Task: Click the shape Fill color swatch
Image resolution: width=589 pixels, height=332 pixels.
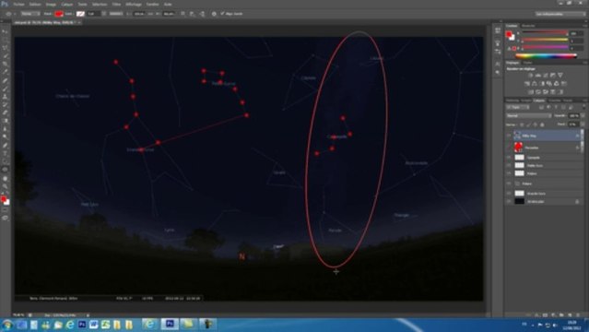Action: (59, 14)
